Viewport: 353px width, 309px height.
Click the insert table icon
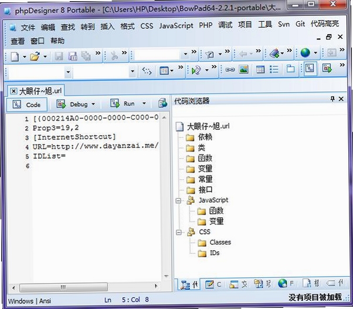(260, 69)
